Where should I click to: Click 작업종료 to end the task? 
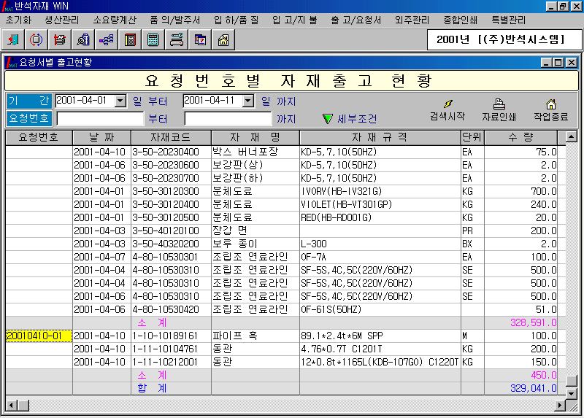click(x=551, y=110)
